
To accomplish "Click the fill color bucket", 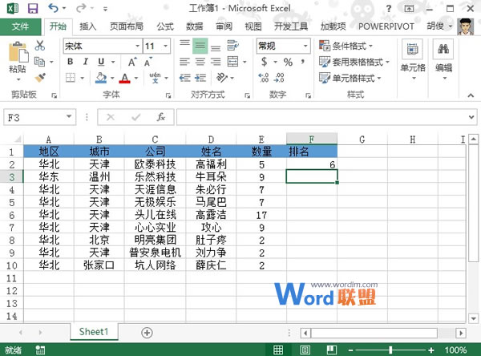I will tap(101, 78).
